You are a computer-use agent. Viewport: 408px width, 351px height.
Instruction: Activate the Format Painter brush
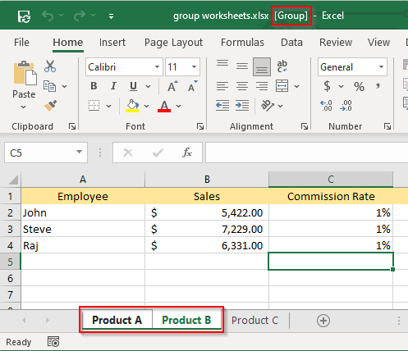pos(50,106)
